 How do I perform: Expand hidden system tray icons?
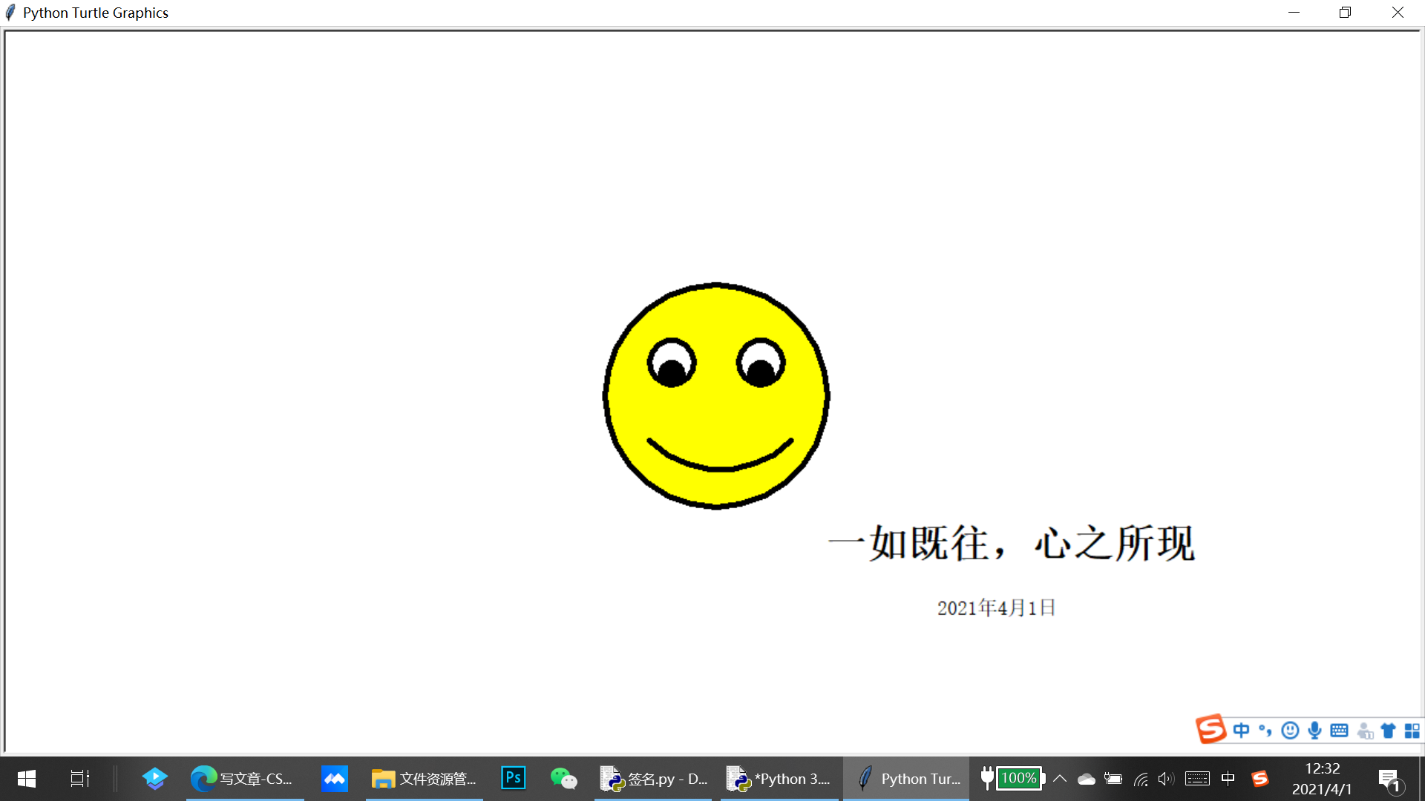pyautogui.click(x=1060, y=778)
